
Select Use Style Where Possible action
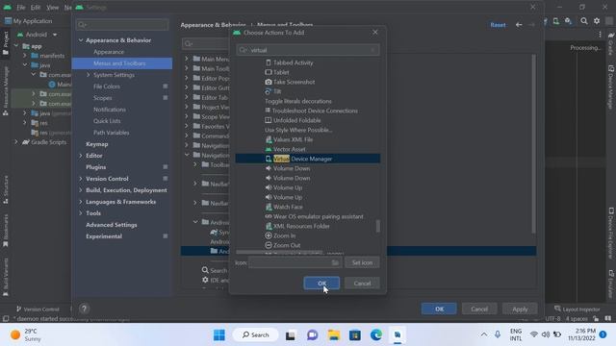[x=298, y=130]
